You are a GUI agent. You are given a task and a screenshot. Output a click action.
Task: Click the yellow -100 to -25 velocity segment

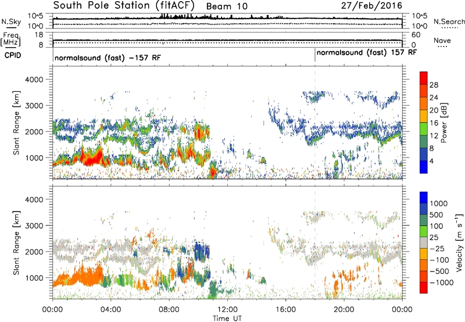424,254
